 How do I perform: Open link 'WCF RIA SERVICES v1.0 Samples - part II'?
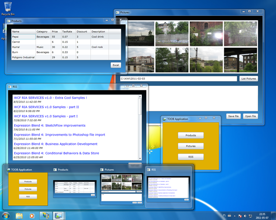[x=46, y=107]
